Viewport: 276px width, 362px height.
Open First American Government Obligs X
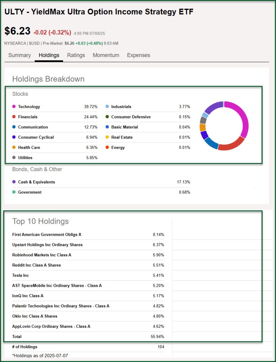click(47, 234)
